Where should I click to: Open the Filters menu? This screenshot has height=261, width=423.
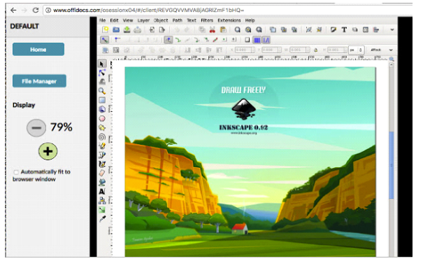207,20
